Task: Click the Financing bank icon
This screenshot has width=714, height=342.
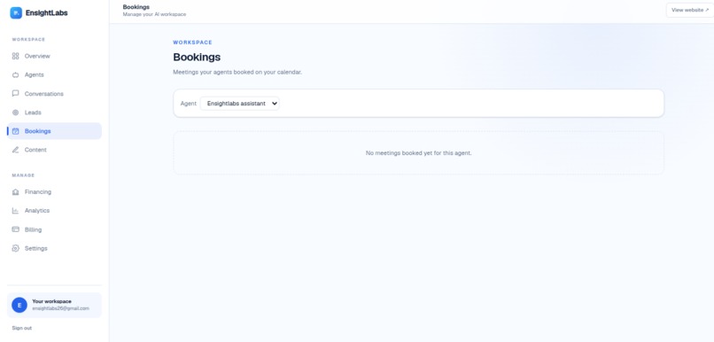Action: click(x=15, y=192)
